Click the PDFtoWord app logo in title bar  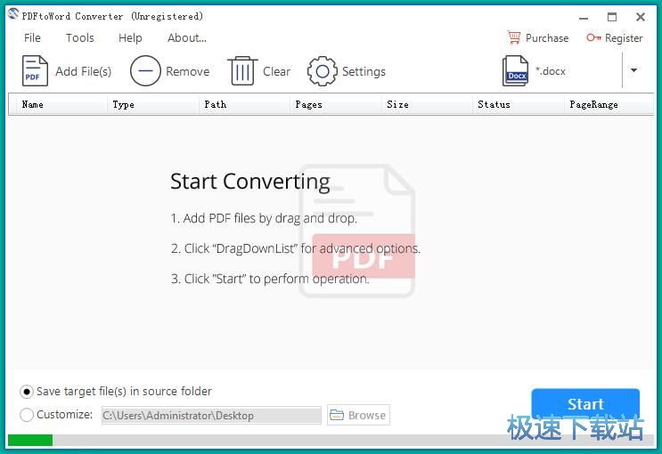click(x=13, y=14)
